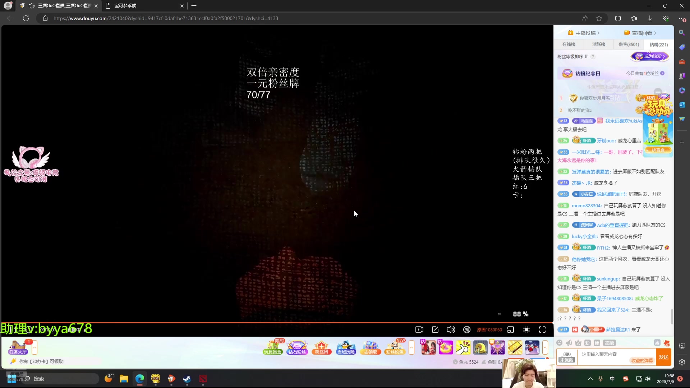
Task: Toggle the 滤 danmaku filter icon
Action: 657,343
